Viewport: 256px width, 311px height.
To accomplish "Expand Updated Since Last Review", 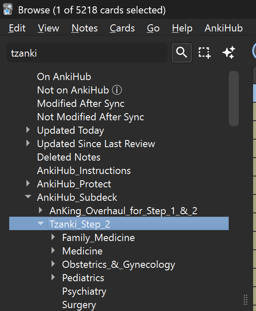I will pos(28,143).
